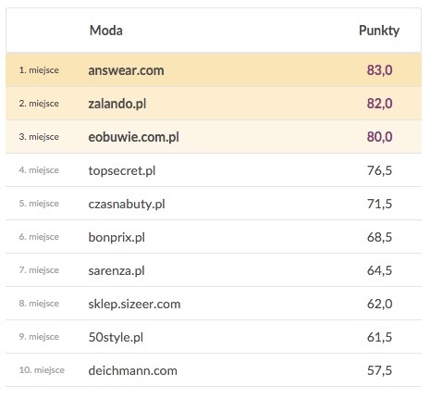Click the 83,0 points score
Viewport: 430px width, 399px height.
[x=379, y=70]
